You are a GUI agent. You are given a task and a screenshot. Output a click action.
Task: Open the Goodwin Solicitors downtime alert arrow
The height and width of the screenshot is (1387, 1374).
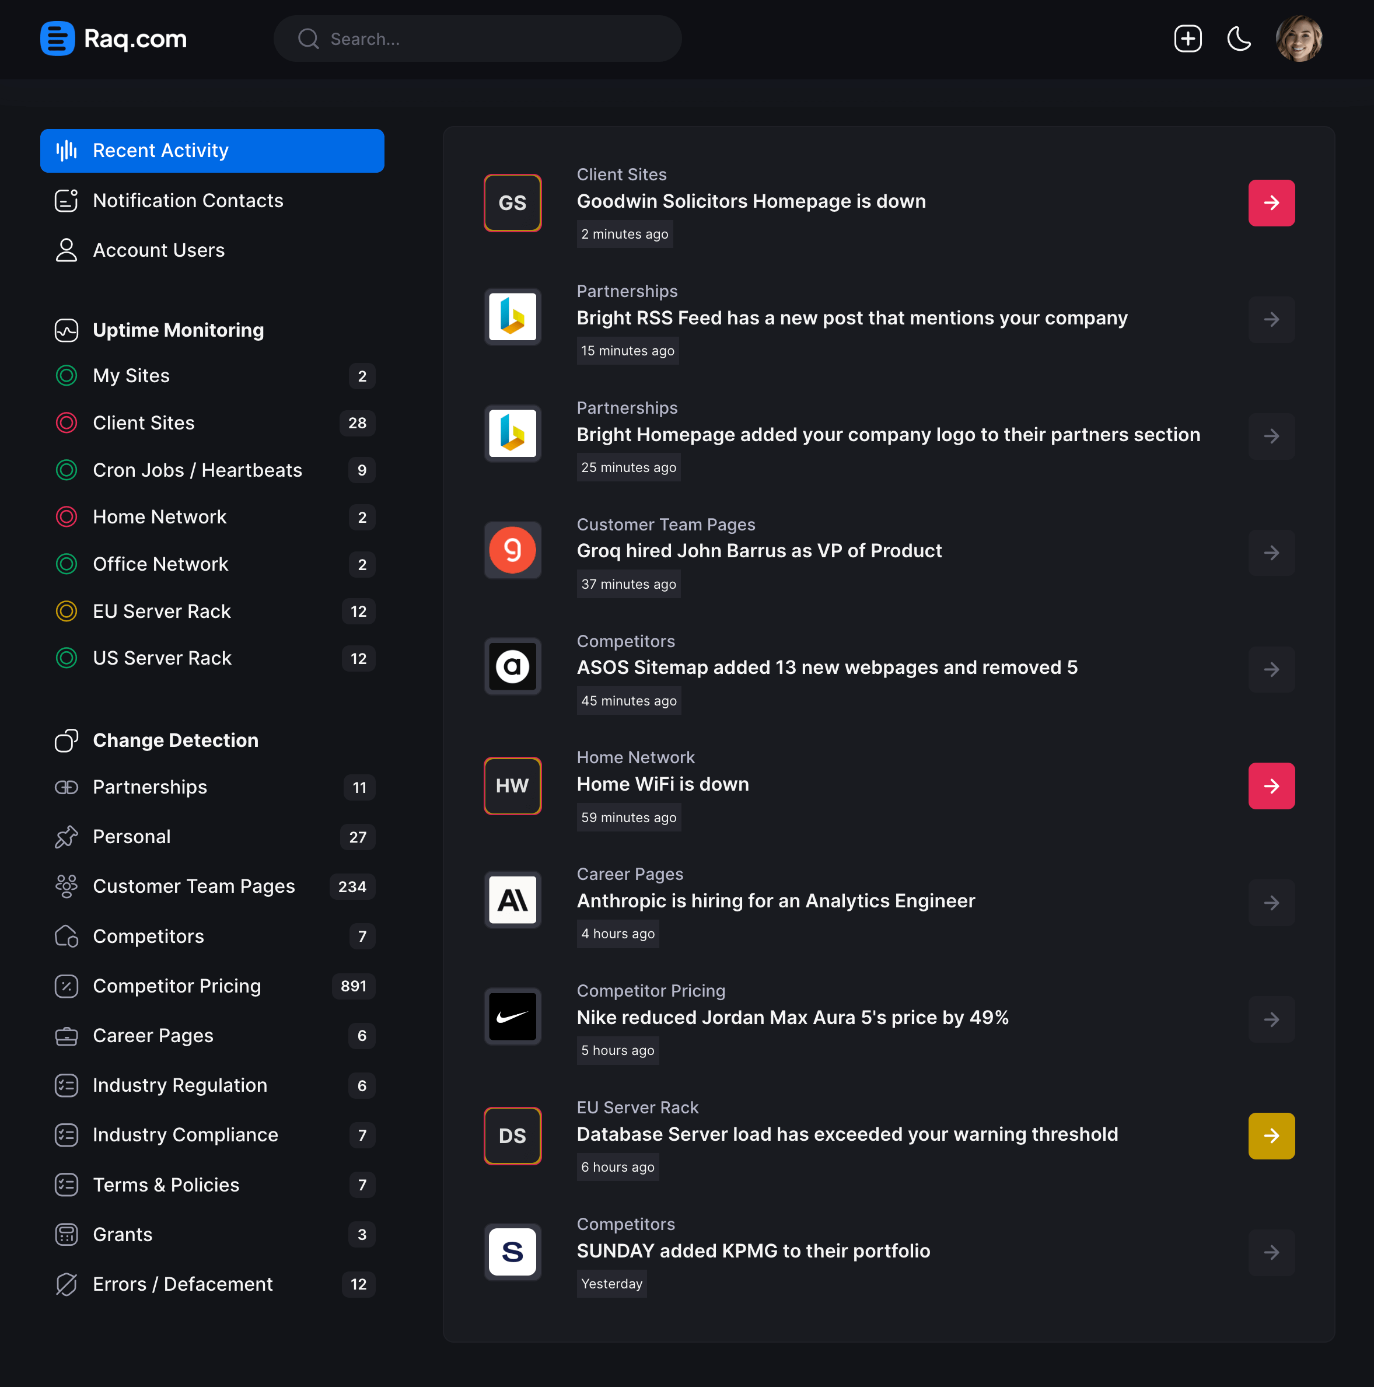[1271, 202]
